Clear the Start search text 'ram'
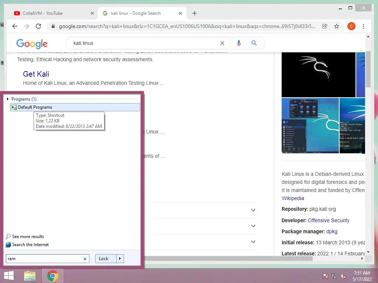Image resolution: width=378 pixels, height=283 pixels. click(x=85, y=259)
